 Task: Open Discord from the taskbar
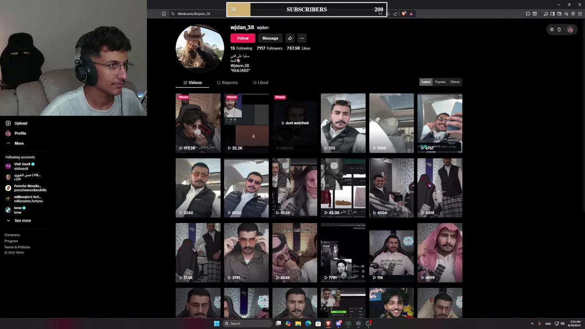click(x=339, y=324)
